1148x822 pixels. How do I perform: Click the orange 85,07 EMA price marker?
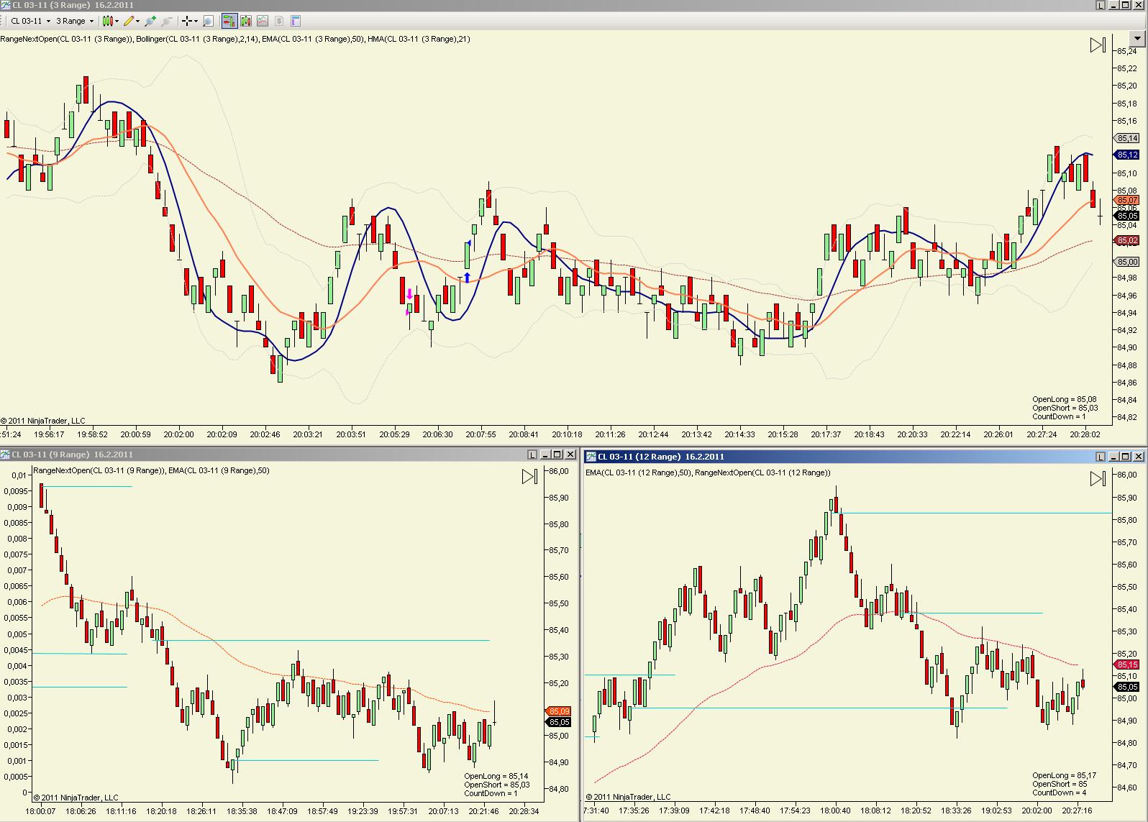[x=1127, y=200]
